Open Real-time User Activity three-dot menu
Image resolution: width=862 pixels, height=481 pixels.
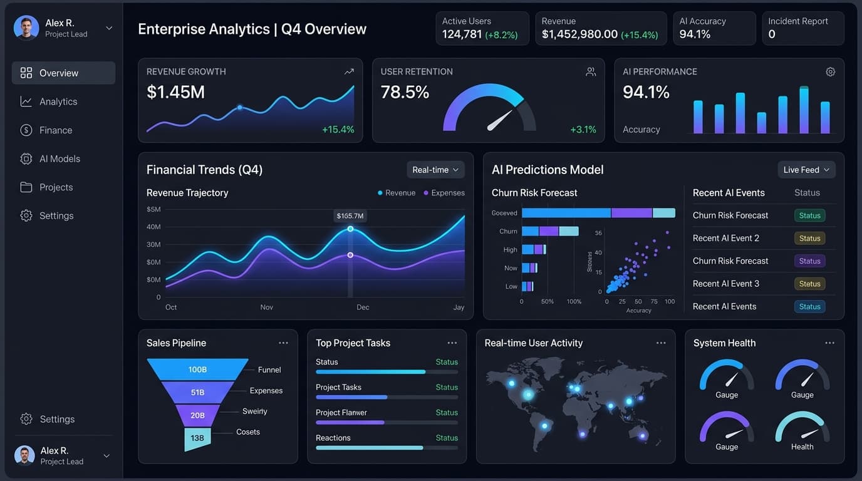[x=661, y=343]
